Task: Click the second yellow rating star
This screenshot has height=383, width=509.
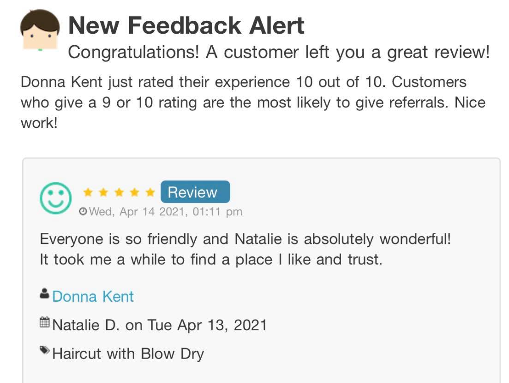Action: 103,192
